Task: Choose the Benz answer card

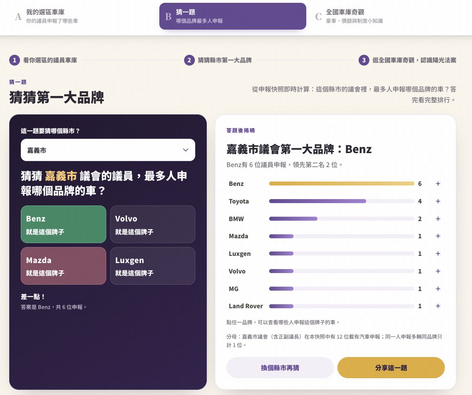Action: [63, 224]
